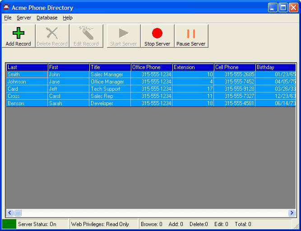Viewport: 301px width, 231px height.
Task: Click the Cell Phone column header
Action: click(235, 67)
